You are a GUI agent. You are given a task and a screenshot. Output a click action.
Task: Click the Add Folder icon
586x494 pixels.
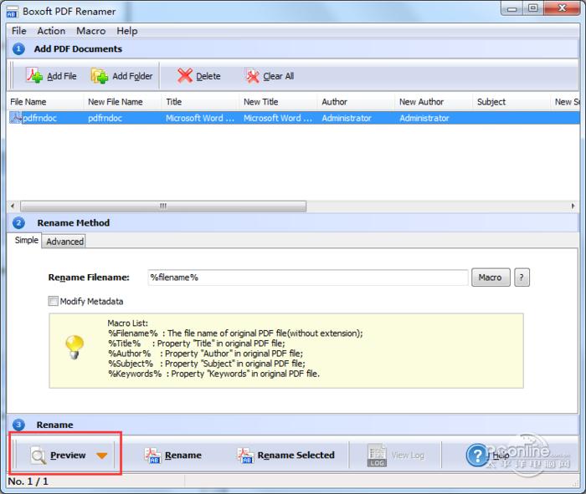[x=100, y=76]
